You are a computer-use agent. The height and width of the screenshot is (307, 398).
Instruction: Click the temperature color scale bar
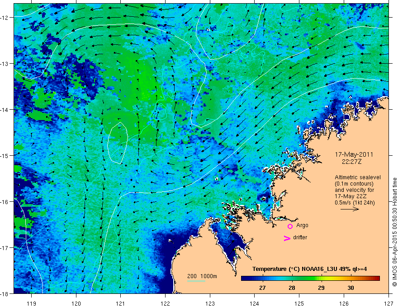coord(310,278)
